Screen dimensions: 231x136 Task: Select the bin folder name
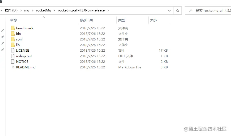point(18,34)
